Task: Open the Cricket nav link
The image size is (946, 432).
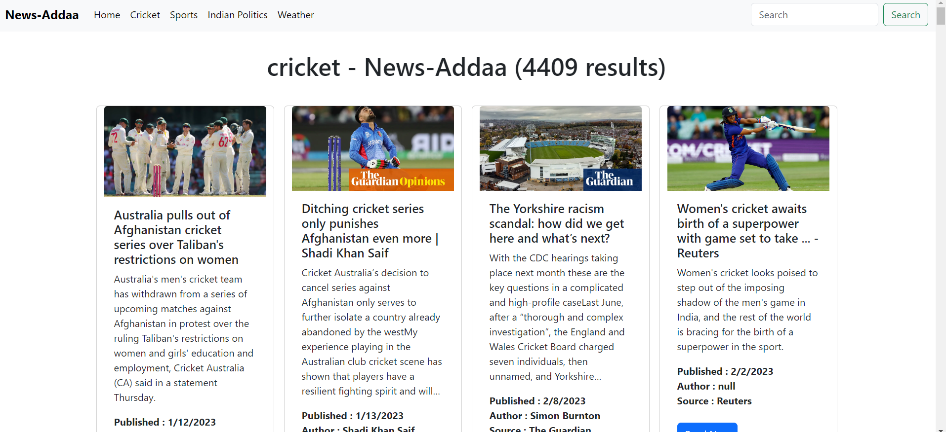Action: point(145,15)
